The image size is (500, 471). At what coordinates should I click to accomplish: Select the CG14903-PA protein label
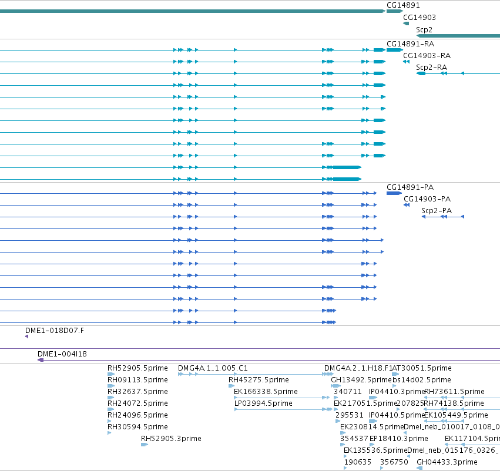click(x=427, y=199)
